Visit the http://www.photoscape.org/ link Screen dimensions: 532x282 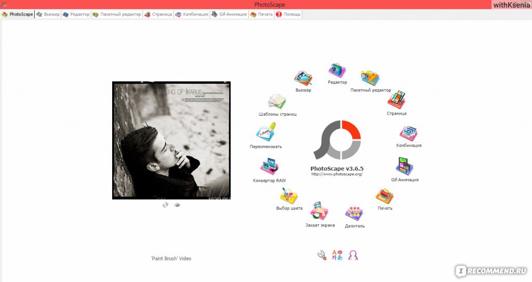coord(337,174)
